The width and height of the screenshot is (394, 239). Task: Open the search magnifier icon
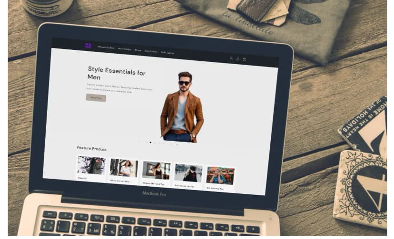[232, 58]
